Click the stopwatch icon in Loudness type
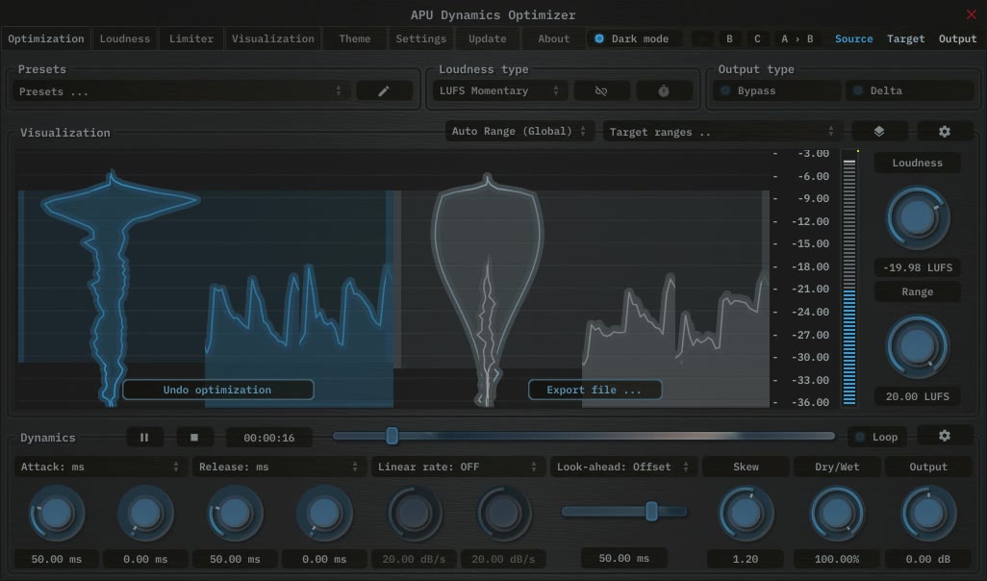The image size is (987, 581). 664,91
